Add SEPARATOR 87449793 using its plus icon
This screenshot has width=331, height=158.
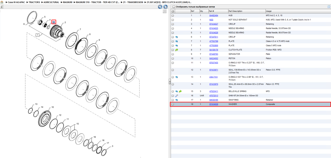[173, 54]
